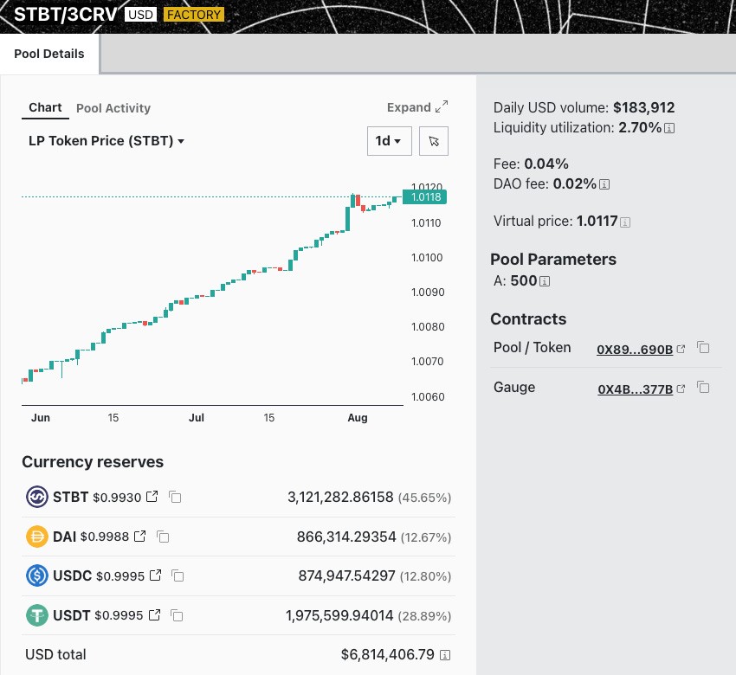
Task: Click the Virtual price info icon
Action: click(625, 222)
